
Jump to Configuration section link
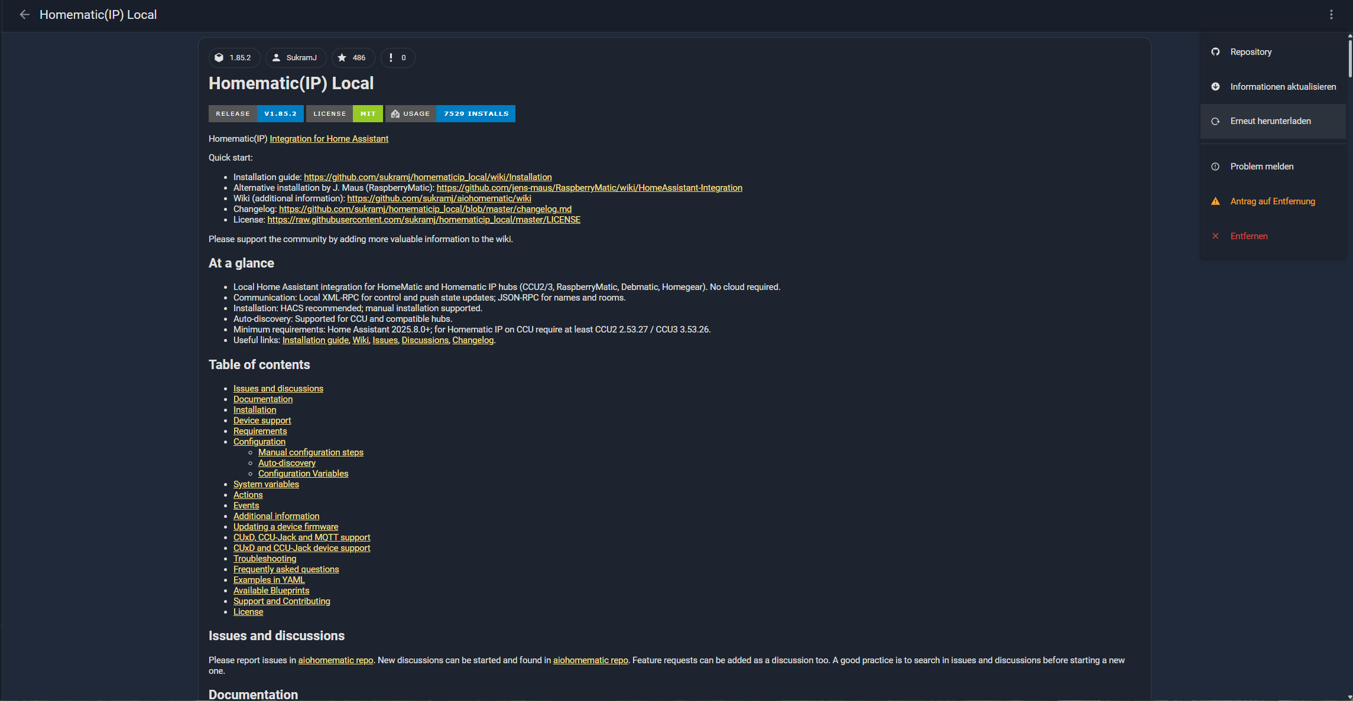tap(259, 442)
